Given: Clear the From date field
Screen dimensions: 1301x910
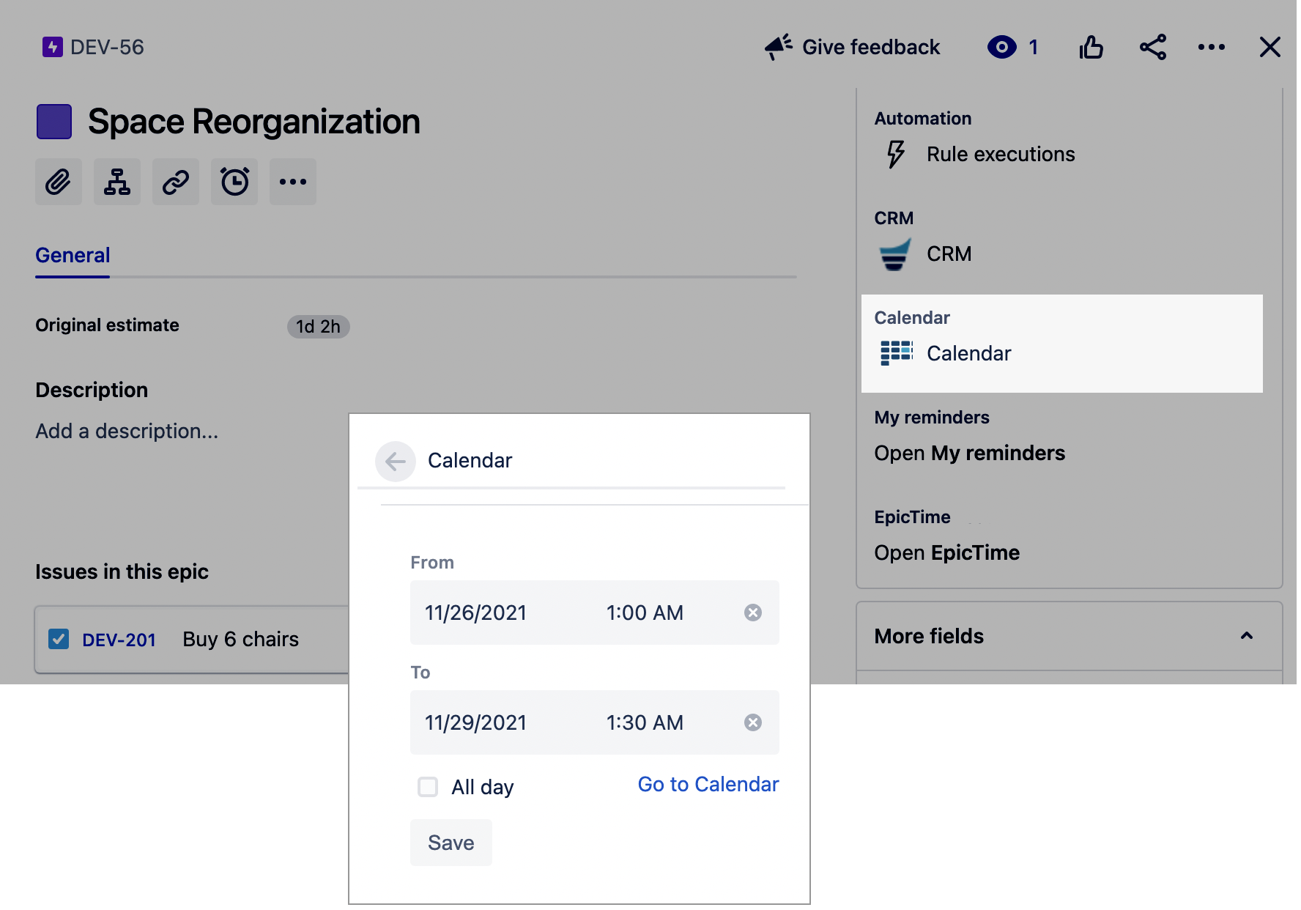Looking at the screenshot, I should point(753,613).
